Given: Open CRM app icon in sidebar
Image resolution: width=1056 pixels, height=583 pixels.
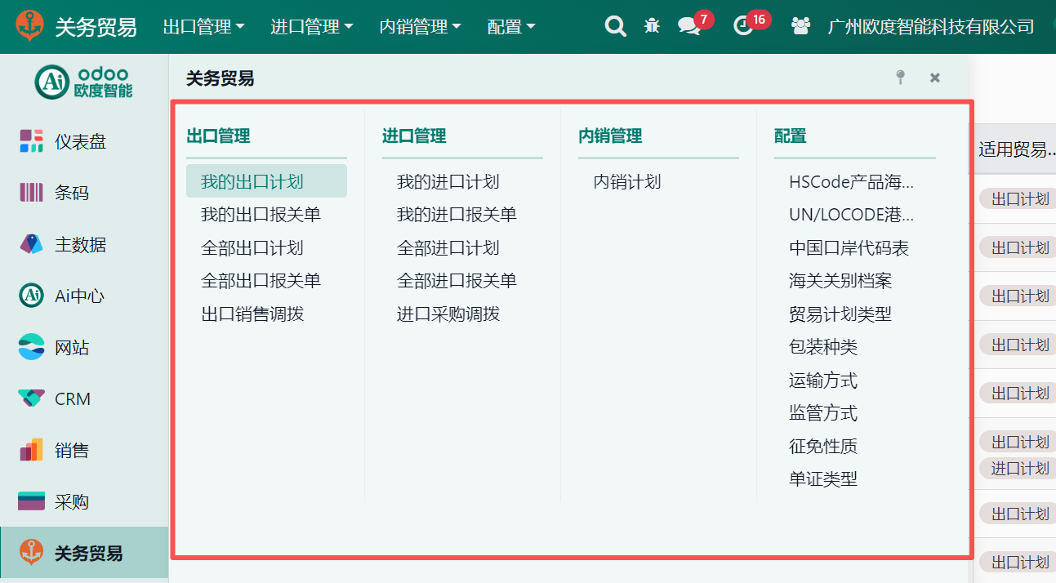Looking at the screenshot, I should click(31, 398).
